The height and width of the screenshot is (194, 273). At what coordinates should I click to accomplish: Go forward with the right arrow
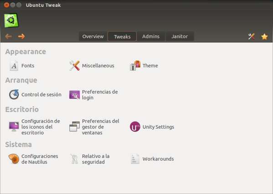point(21,36)
